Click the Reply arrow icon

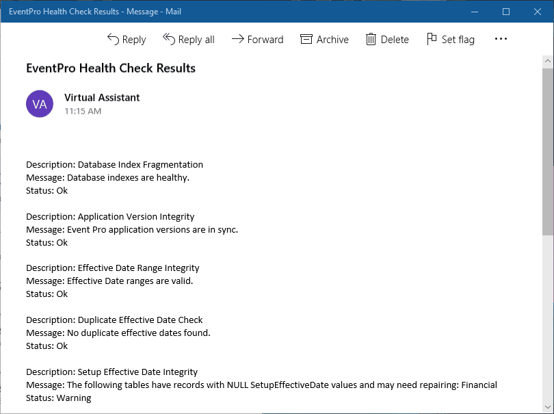(x=113, y=39)
